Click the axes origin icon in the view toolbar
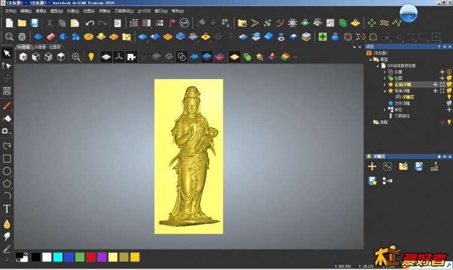This screenshot has width=453, height=270. coord(119,57)
